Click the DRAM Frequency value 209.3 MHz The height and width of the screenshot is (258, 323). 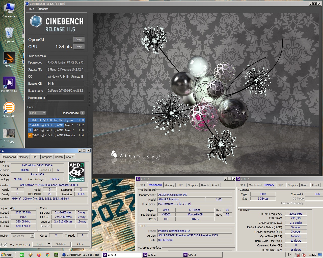296,214
